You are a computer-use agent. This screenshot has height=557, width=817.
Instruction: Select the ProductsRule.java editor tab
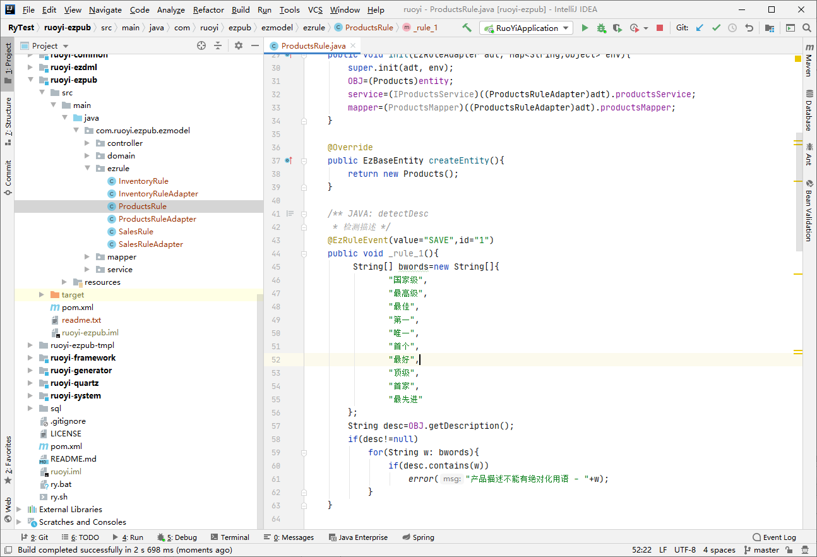313,45
